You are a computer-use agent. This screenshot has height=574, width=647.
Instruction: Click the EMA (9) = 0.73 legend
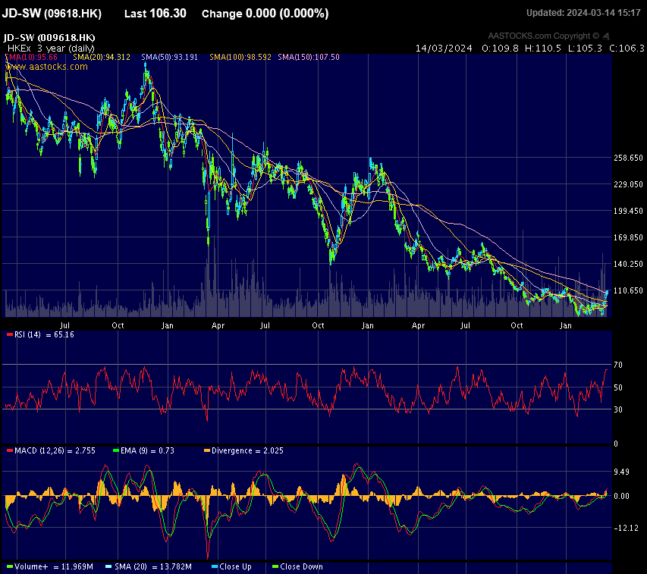tap(143, 450)
